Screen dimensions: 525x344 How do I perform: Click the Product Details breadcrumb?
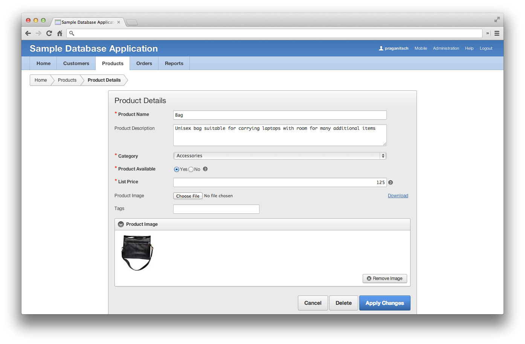[x=104, y=80]
